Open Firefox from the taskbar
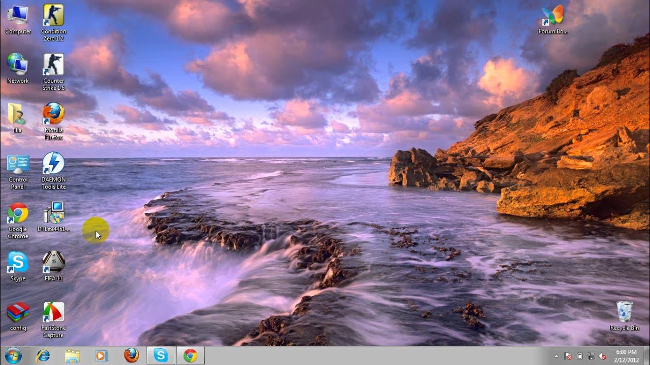The height and width of the screenshot is (365, 650). (131, 356)
